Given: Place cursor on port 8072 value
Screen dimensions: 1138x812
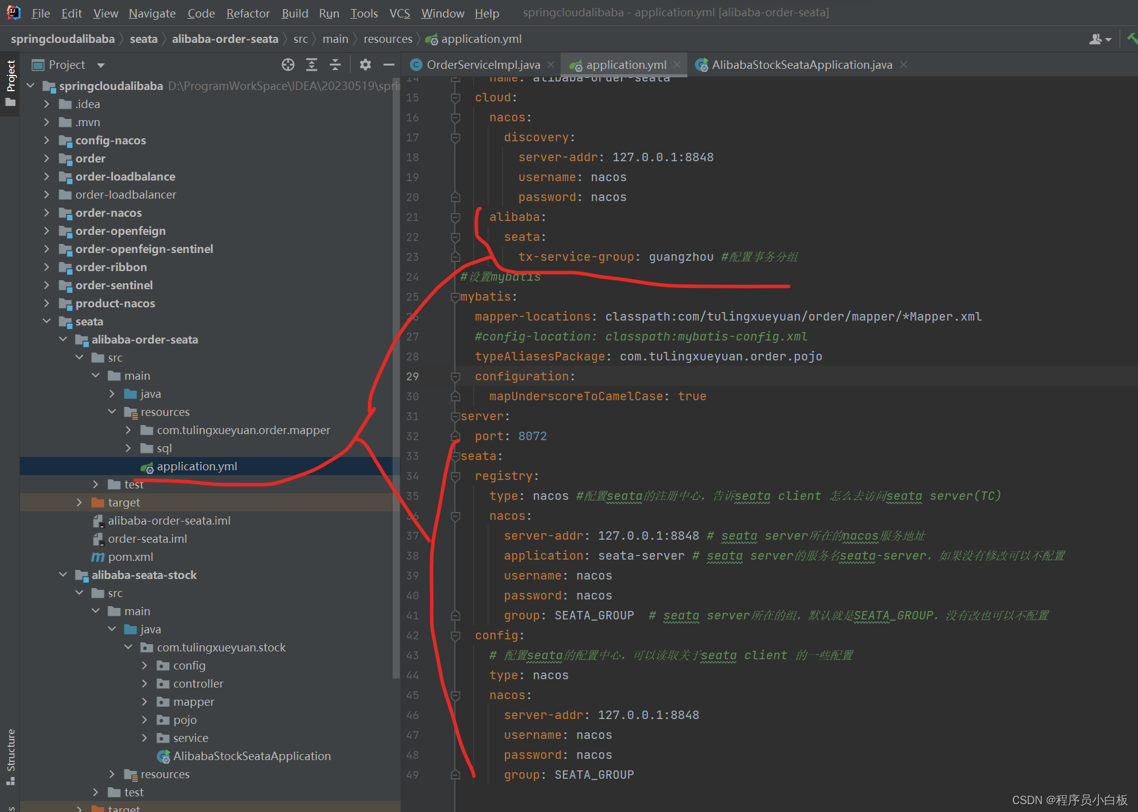Looking at the screenshot, I should [x=532, y=436].
